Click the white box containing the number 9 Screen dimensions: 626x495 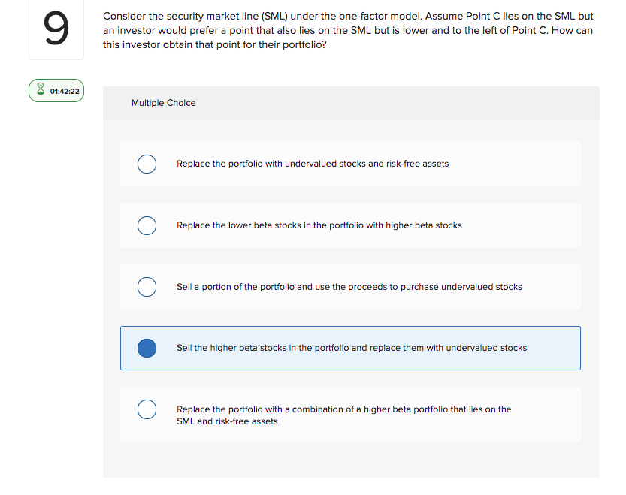[56, 30]
